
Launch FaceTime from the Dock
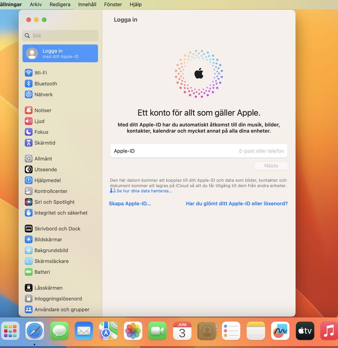pyautogui.click(x=157, y=331)
